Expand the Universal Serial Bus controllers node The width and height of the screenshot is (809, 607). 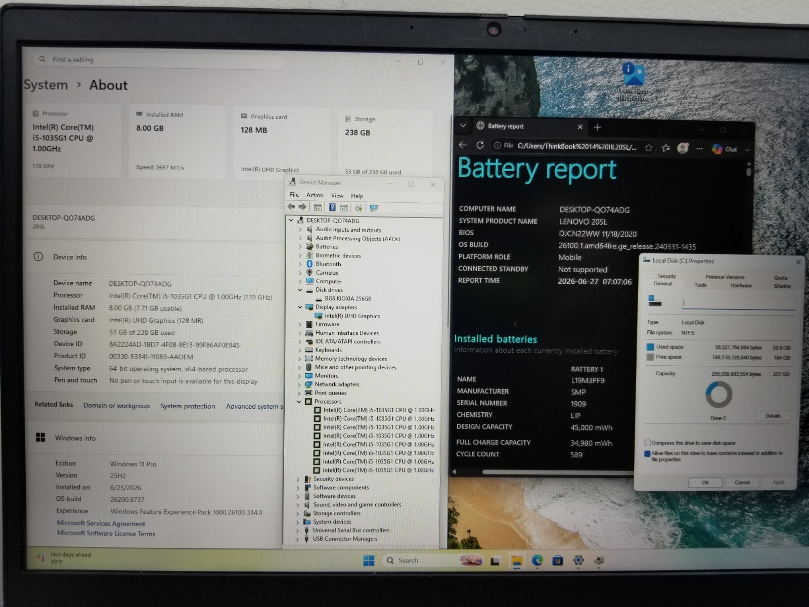pyautogui.click(x=298, y=531)
